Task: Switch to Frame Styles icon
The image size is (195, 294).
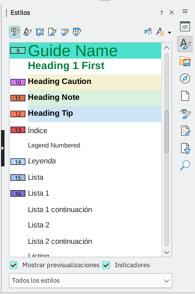Action: pos(40,32)
